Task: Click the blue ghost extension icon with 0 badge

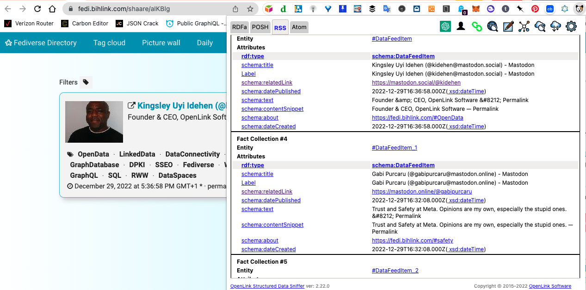Action: [x=461, y=9]
